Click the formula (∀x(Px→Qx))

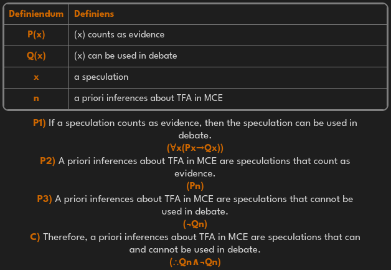(x=195, y=148)
